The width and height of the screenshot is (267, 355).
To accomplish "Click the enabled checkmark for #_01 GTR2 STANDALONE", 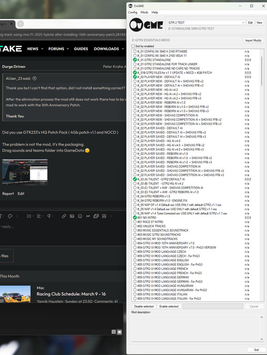I will (135, 60).
